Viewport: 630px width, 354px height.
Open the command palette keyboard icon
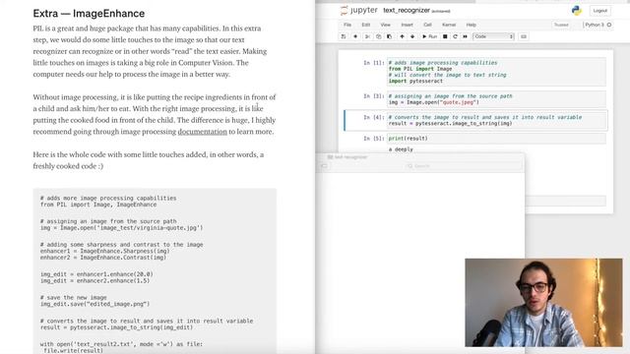click(x=523, y=36)
